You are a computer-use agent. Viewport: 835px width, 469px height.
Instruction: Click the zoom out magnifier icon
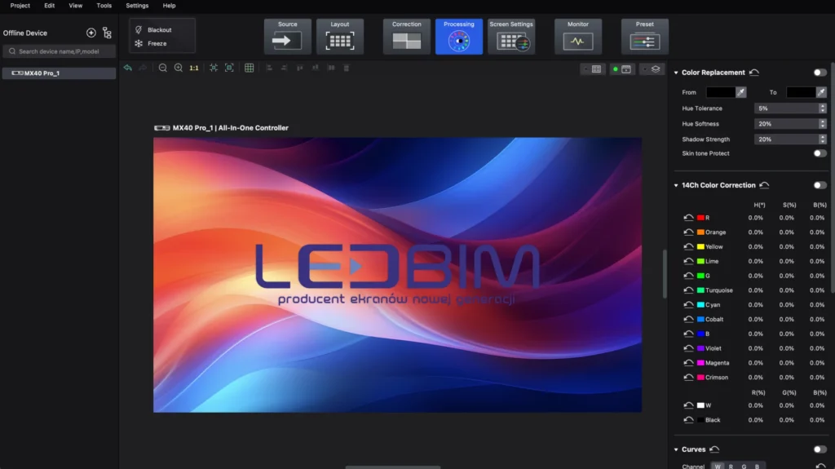click(163, 68)
